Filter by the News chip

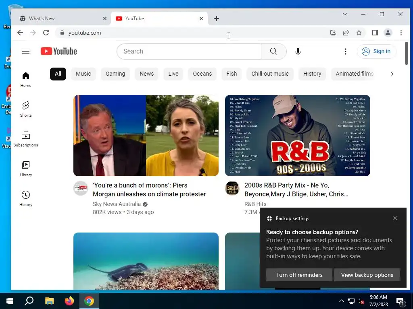(147, 74)
